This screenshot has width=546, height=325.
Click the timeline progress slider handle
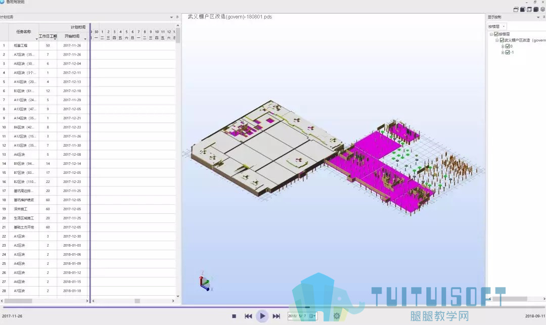coord(307,307)
